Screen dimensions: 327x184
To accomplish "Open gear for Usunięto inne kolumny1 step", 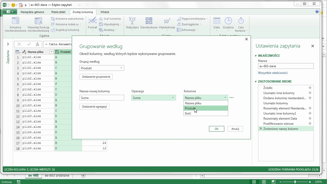I will click(x=310, y=113).
